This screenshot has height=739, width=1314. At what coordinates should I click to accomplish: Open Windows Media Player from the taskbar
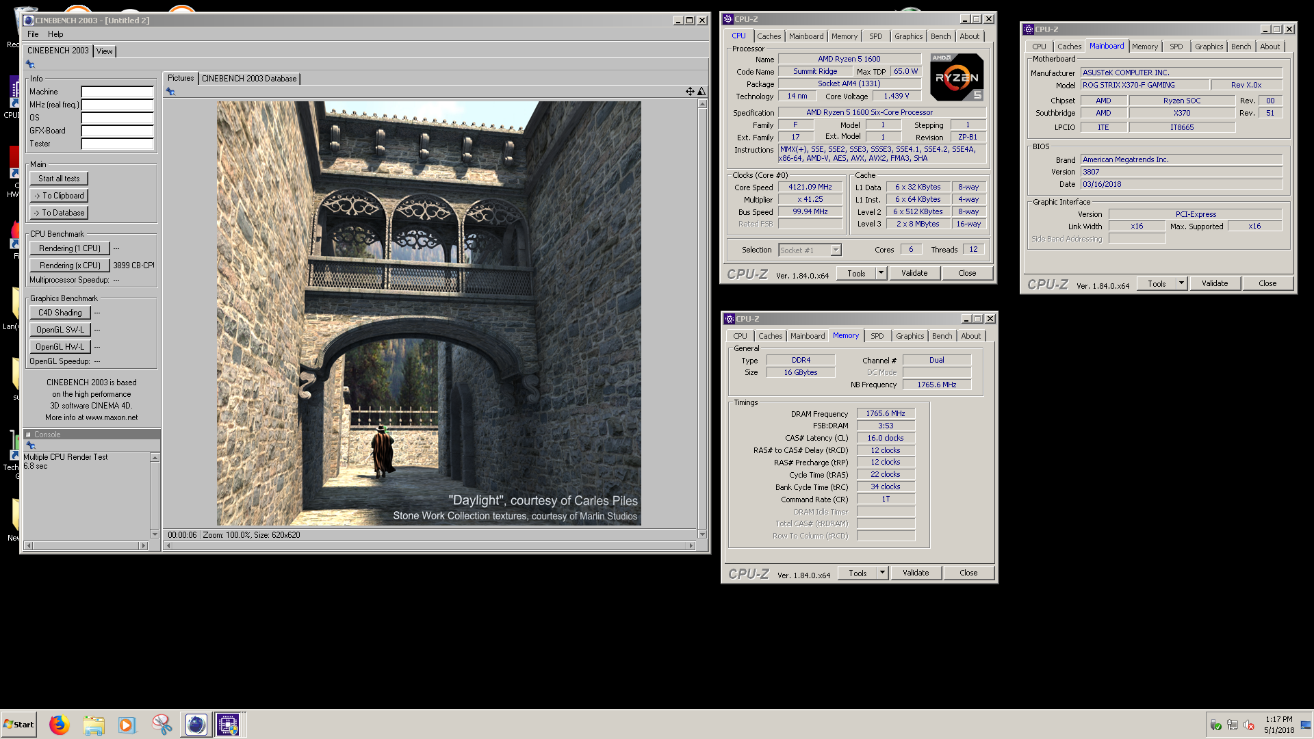pyautogui.click(x=127, y=725)
